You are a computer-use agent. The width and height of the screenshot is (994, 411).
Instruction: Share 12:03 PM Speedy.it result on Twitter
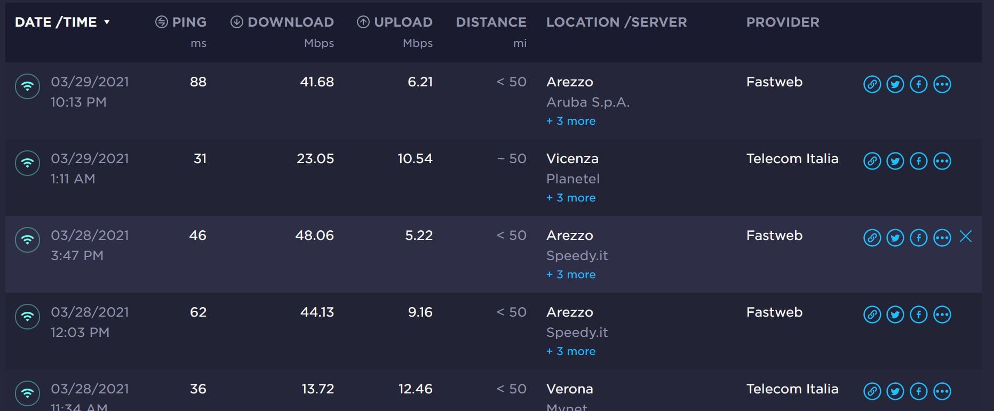pyautogui.click(x=895, y=315)
